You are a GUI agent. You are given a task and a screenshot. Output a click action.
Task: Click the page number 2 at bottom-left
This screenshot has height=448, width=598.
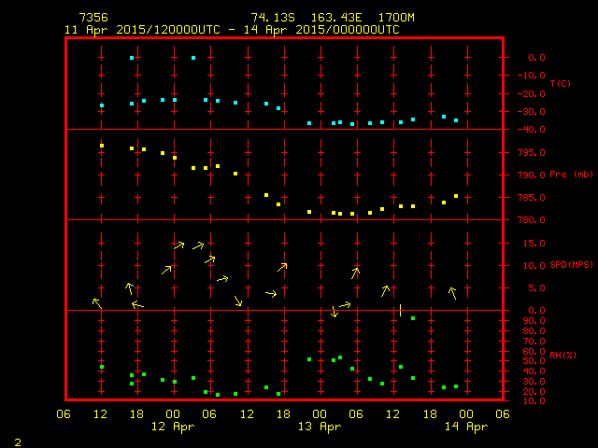[17, 440]
